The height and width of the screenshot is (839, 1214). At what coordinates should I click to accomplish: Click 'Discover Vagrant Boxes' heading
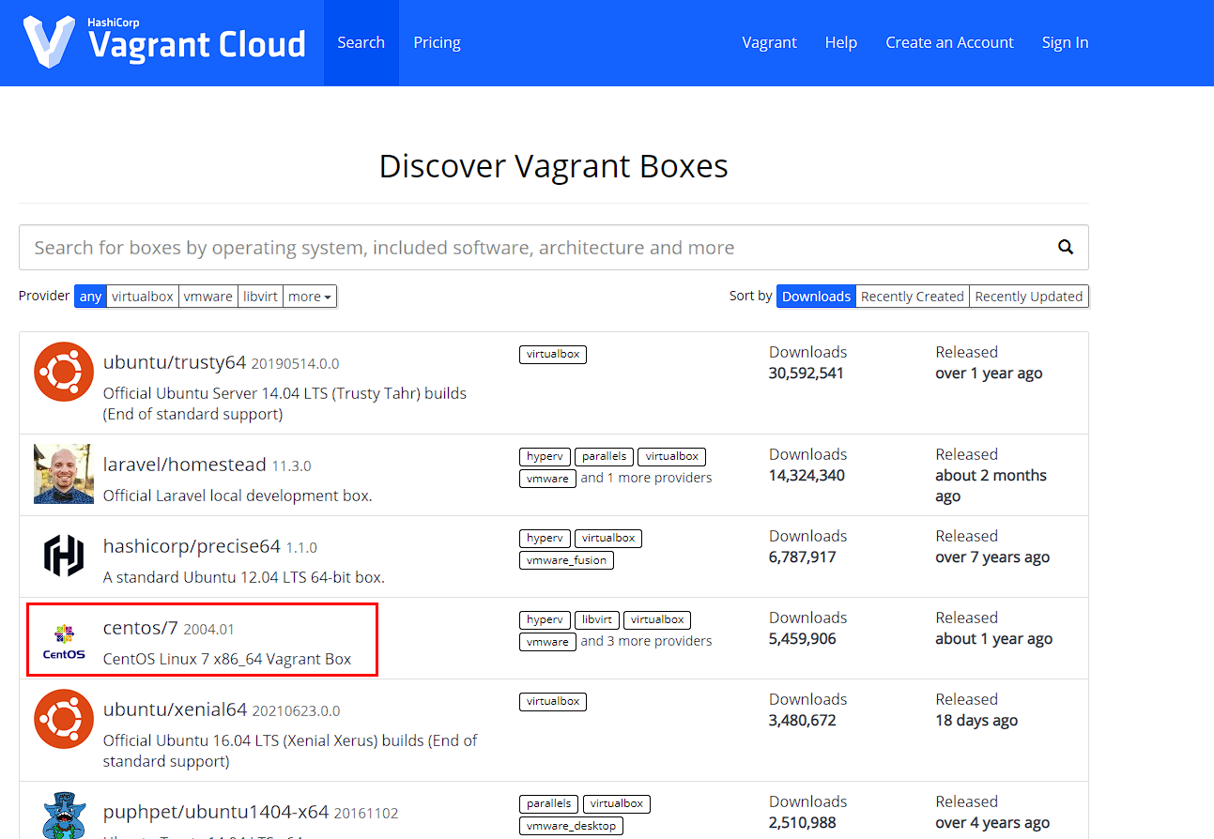pos(554,166)
